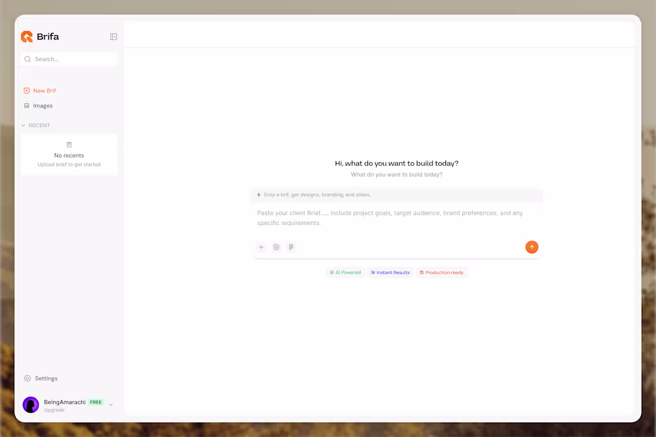The width and height of the screenshot is (656, 437).
Task: Toggle the AI Powered badge
Action: pos(345,272)
